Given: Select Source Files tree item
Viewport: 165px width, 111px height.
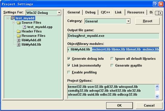Looking at the screenshot, I should point(31,22).
